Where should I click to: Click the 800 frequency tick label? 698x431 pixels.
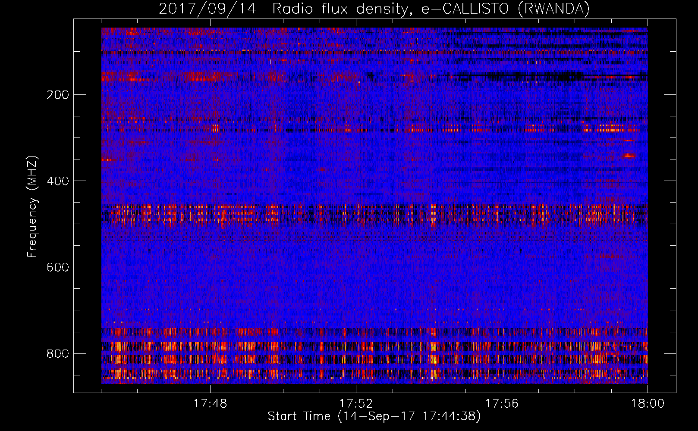click(57, 353)
